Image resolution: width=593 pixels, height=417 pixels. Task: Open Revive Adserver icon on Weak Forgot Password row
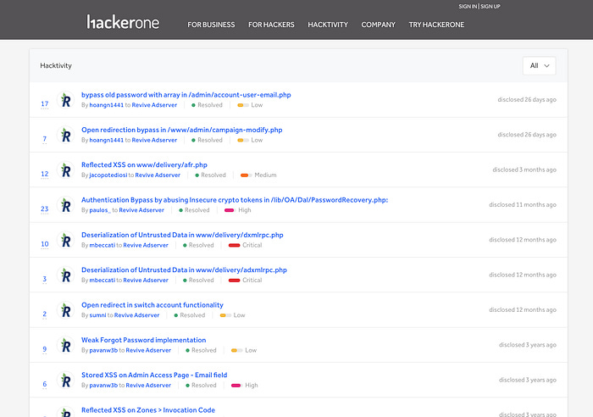[65, 345]
